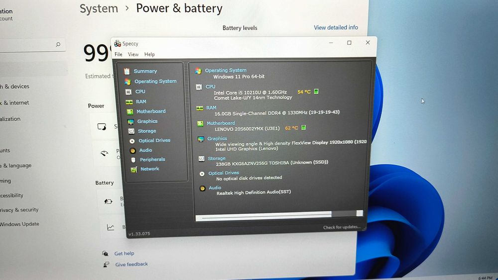Click Windows 11 Pro 64-bit text

point(239,77)
